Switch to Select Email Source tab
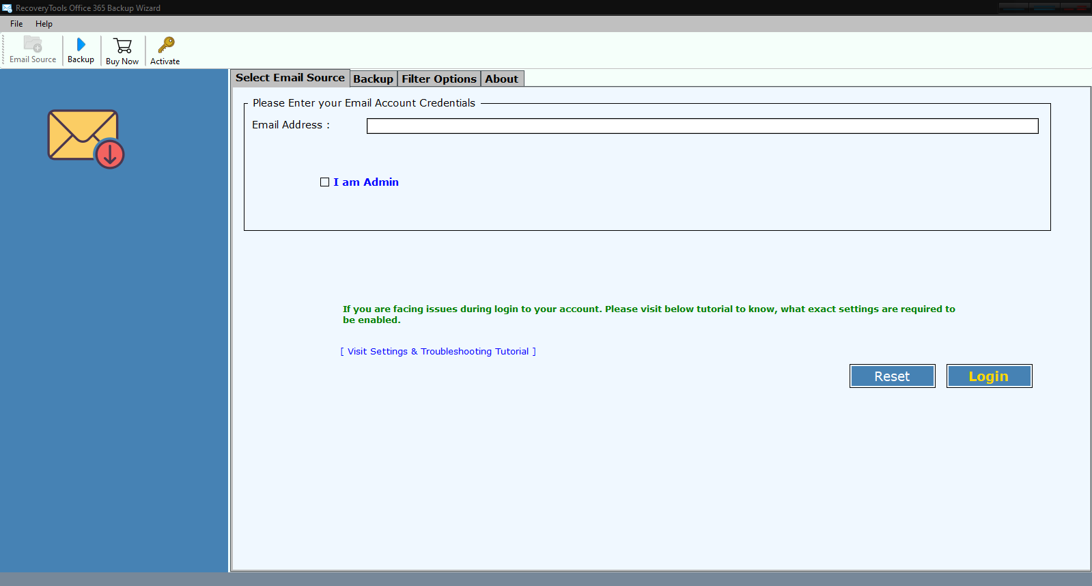The width and height of the screenshot is (1092, 586). 290,78
